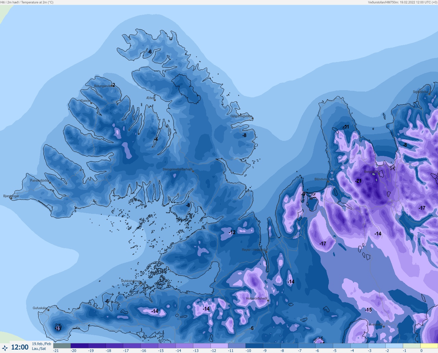Click the -8 value below Gjögurflugvöllur
The height and width of the screenshot is (353, 438).
click(x=244, y=135)
